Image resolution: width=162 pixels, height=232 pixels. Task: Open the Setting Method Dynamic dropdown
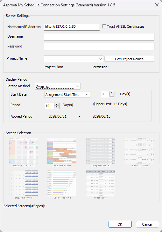point(58,86)
